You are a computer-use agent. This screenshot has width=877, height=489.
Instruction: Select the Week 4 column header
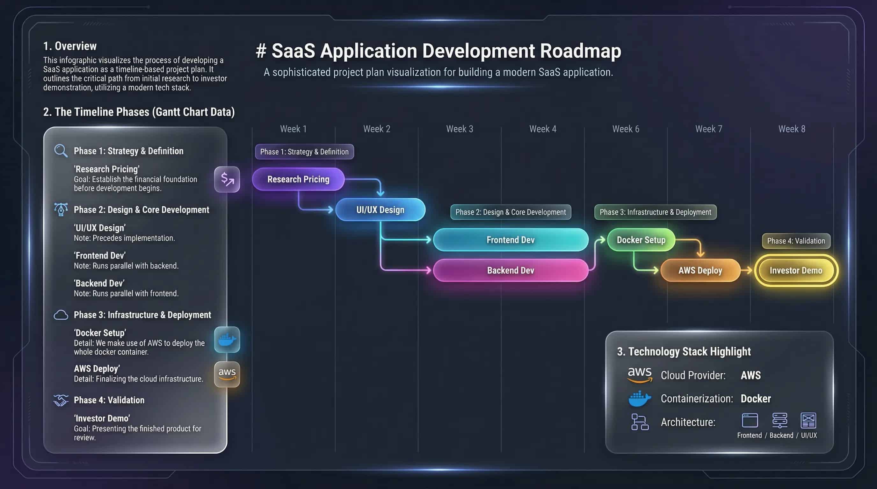(543, 129)
